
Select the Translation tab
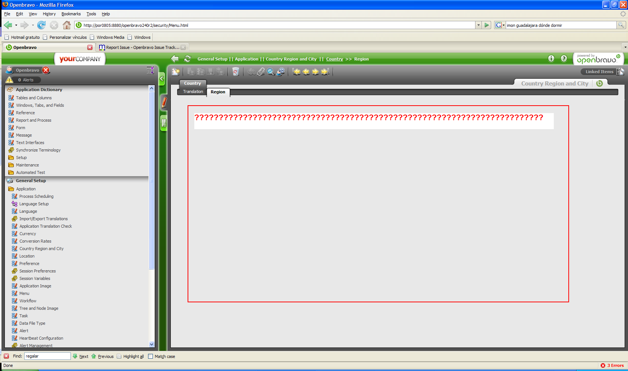click(x=193, y=92)
